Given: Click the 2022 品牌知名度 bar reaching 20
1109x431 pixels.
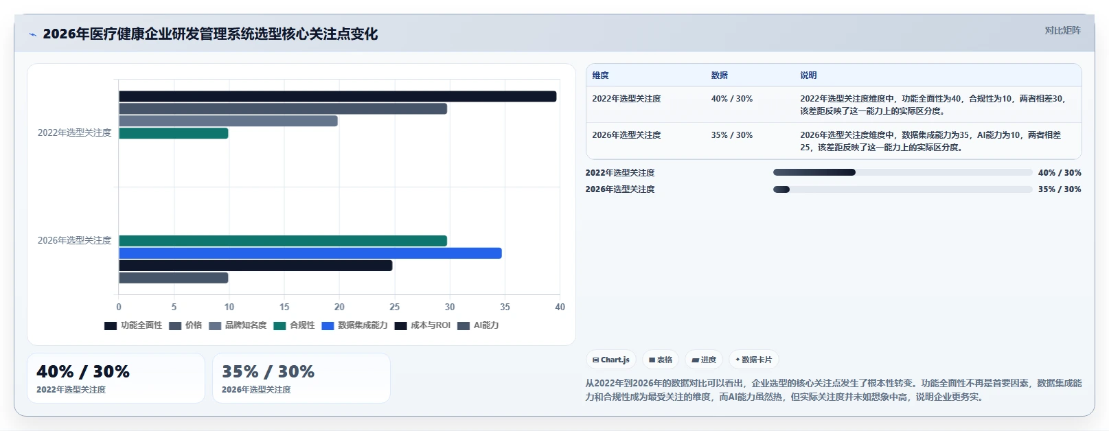Looking at the screenshot, I should (x=228, y=121).
